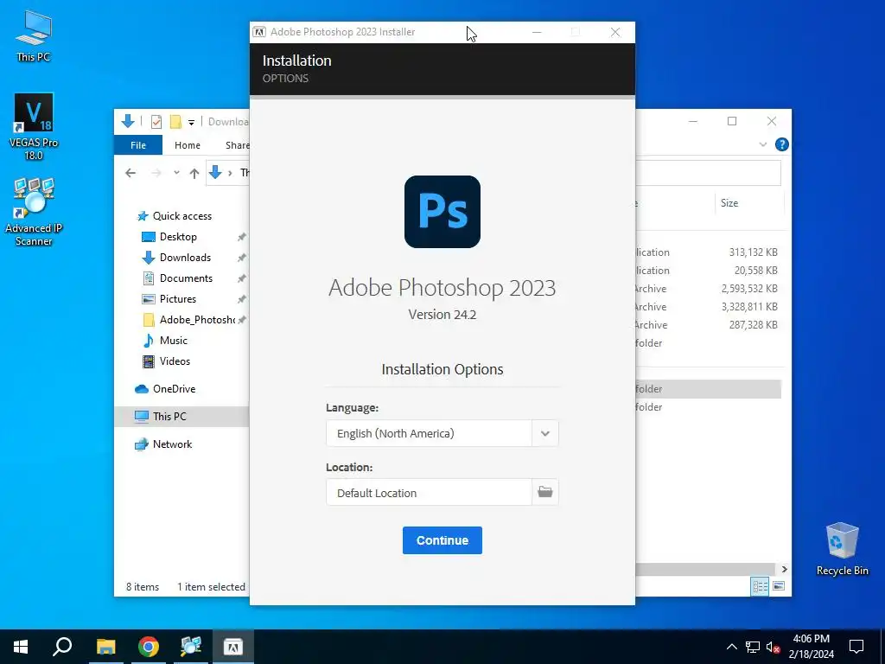885x664 pixels.
Task: Click the 313,132 KB size cell
Action: click(753, 252)
